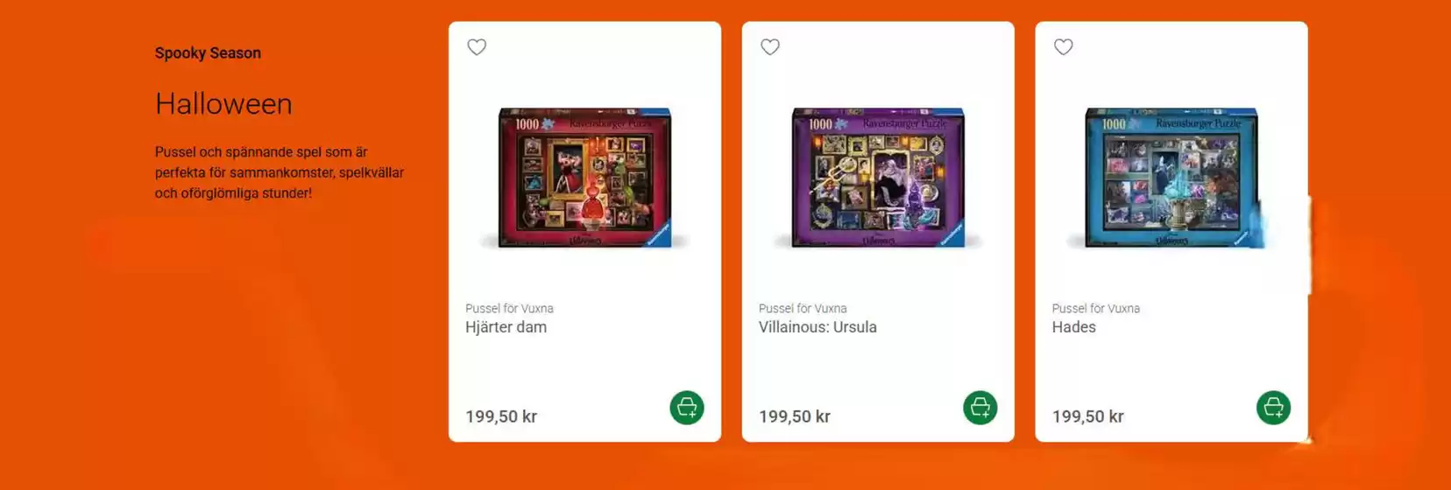Click the Halloween heading
Viewport: 1451px width, 490px height.
(x=223, y=104)
